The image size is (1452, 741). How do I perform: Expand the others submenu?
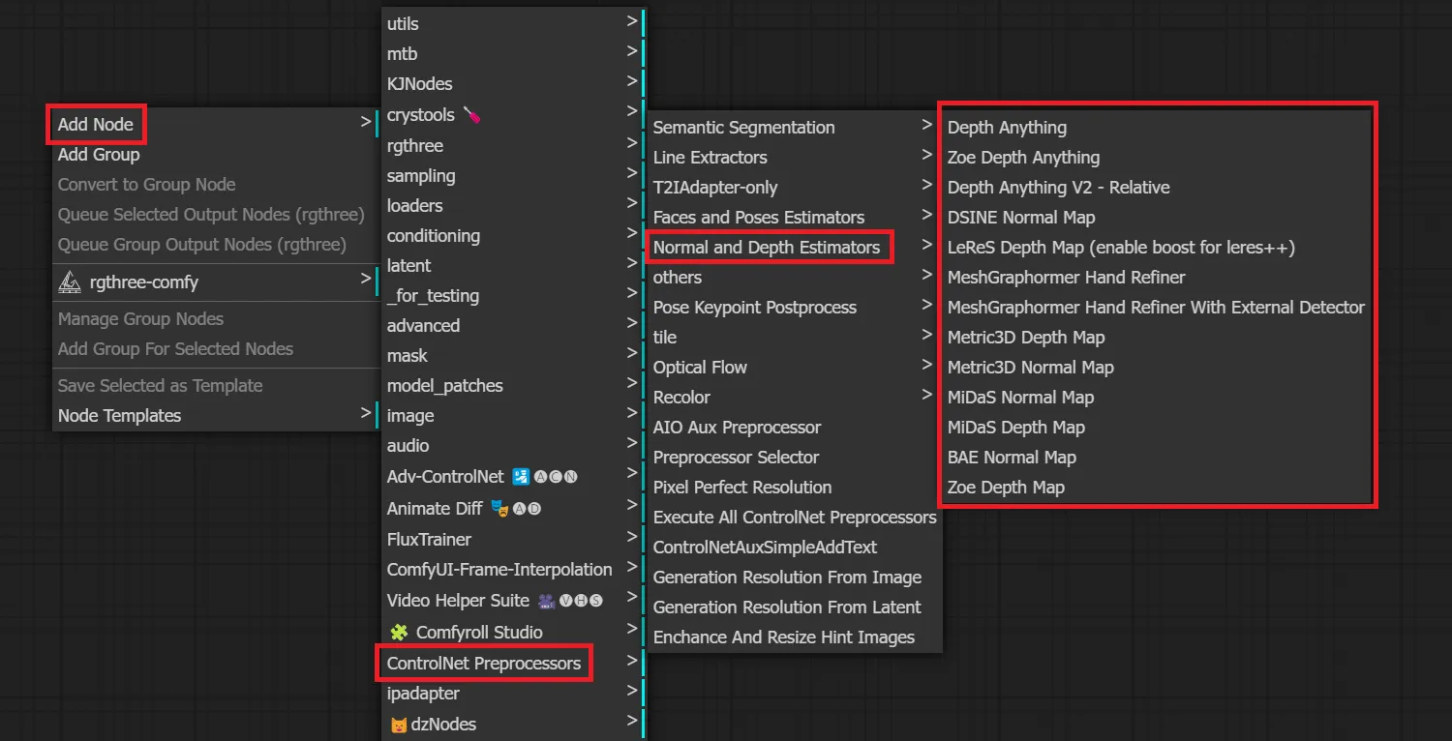tap(794, 277)
